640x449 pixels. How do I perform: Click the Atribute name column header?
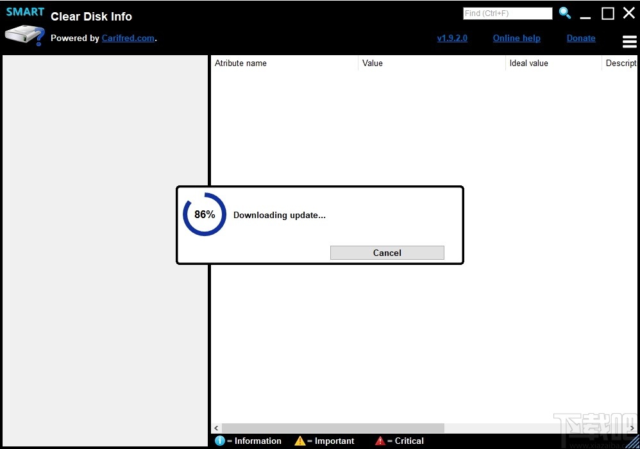point(285,64)
